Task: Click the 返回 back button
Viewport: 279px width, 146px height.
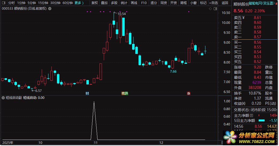Action: (x=225, y=3)
